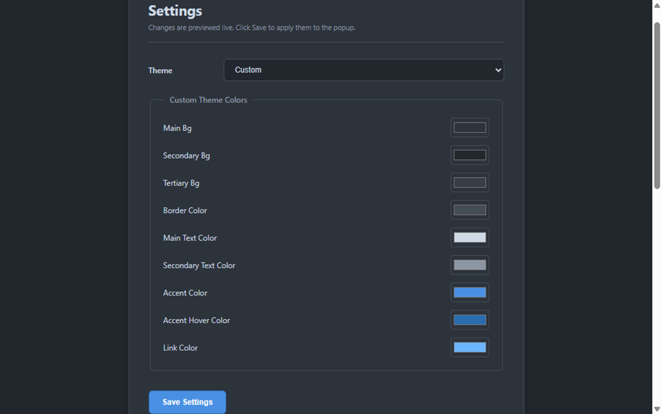Viewport: 662px width, 414px height.
Task: Click the Accent Color row label
Action: (185, 292)
